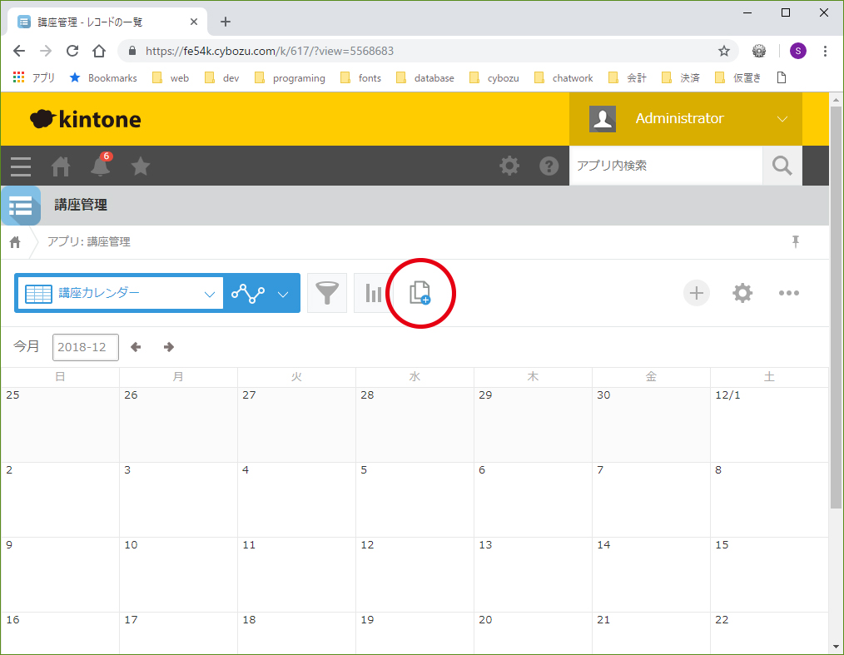Open bookmarks star in kintone header
Viewport: 844px width, 655px height.
tap(141, 166)
